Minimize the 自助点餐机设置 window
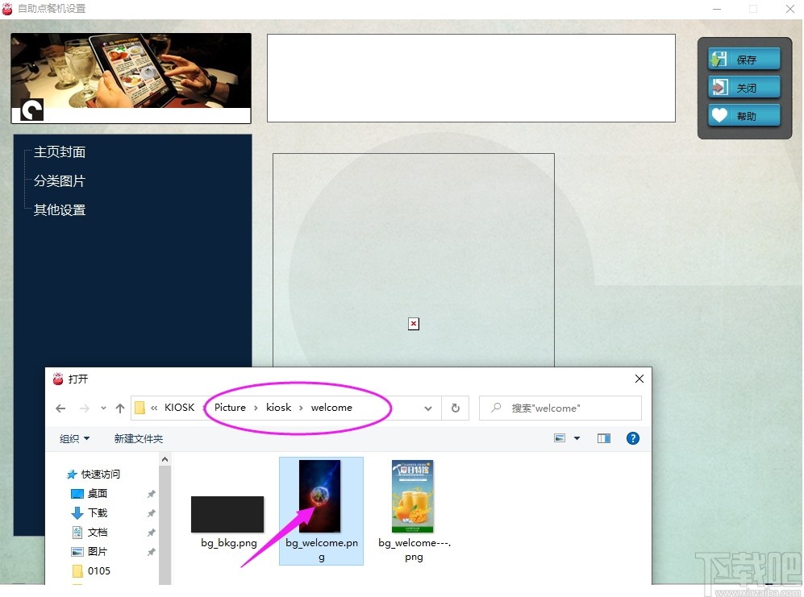This screenshot has height=597, width=804. click(x=717, y=9)
